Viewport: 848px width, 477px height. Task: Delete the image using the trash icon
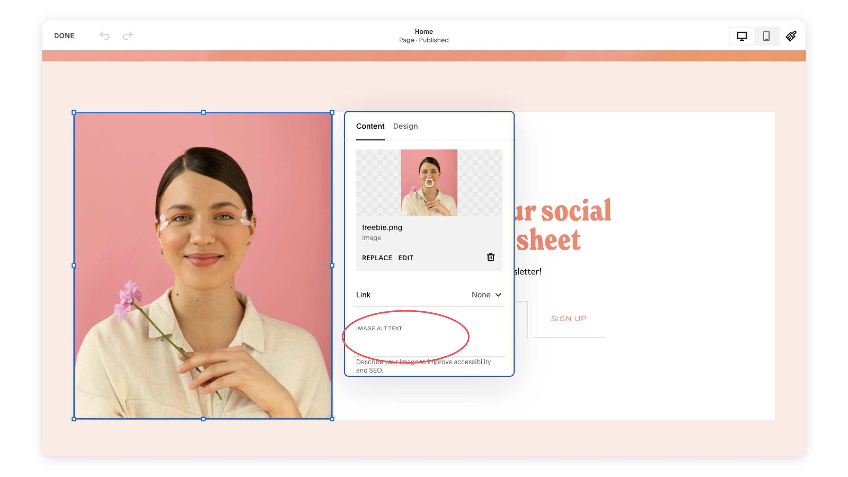[x=490, y=257]
